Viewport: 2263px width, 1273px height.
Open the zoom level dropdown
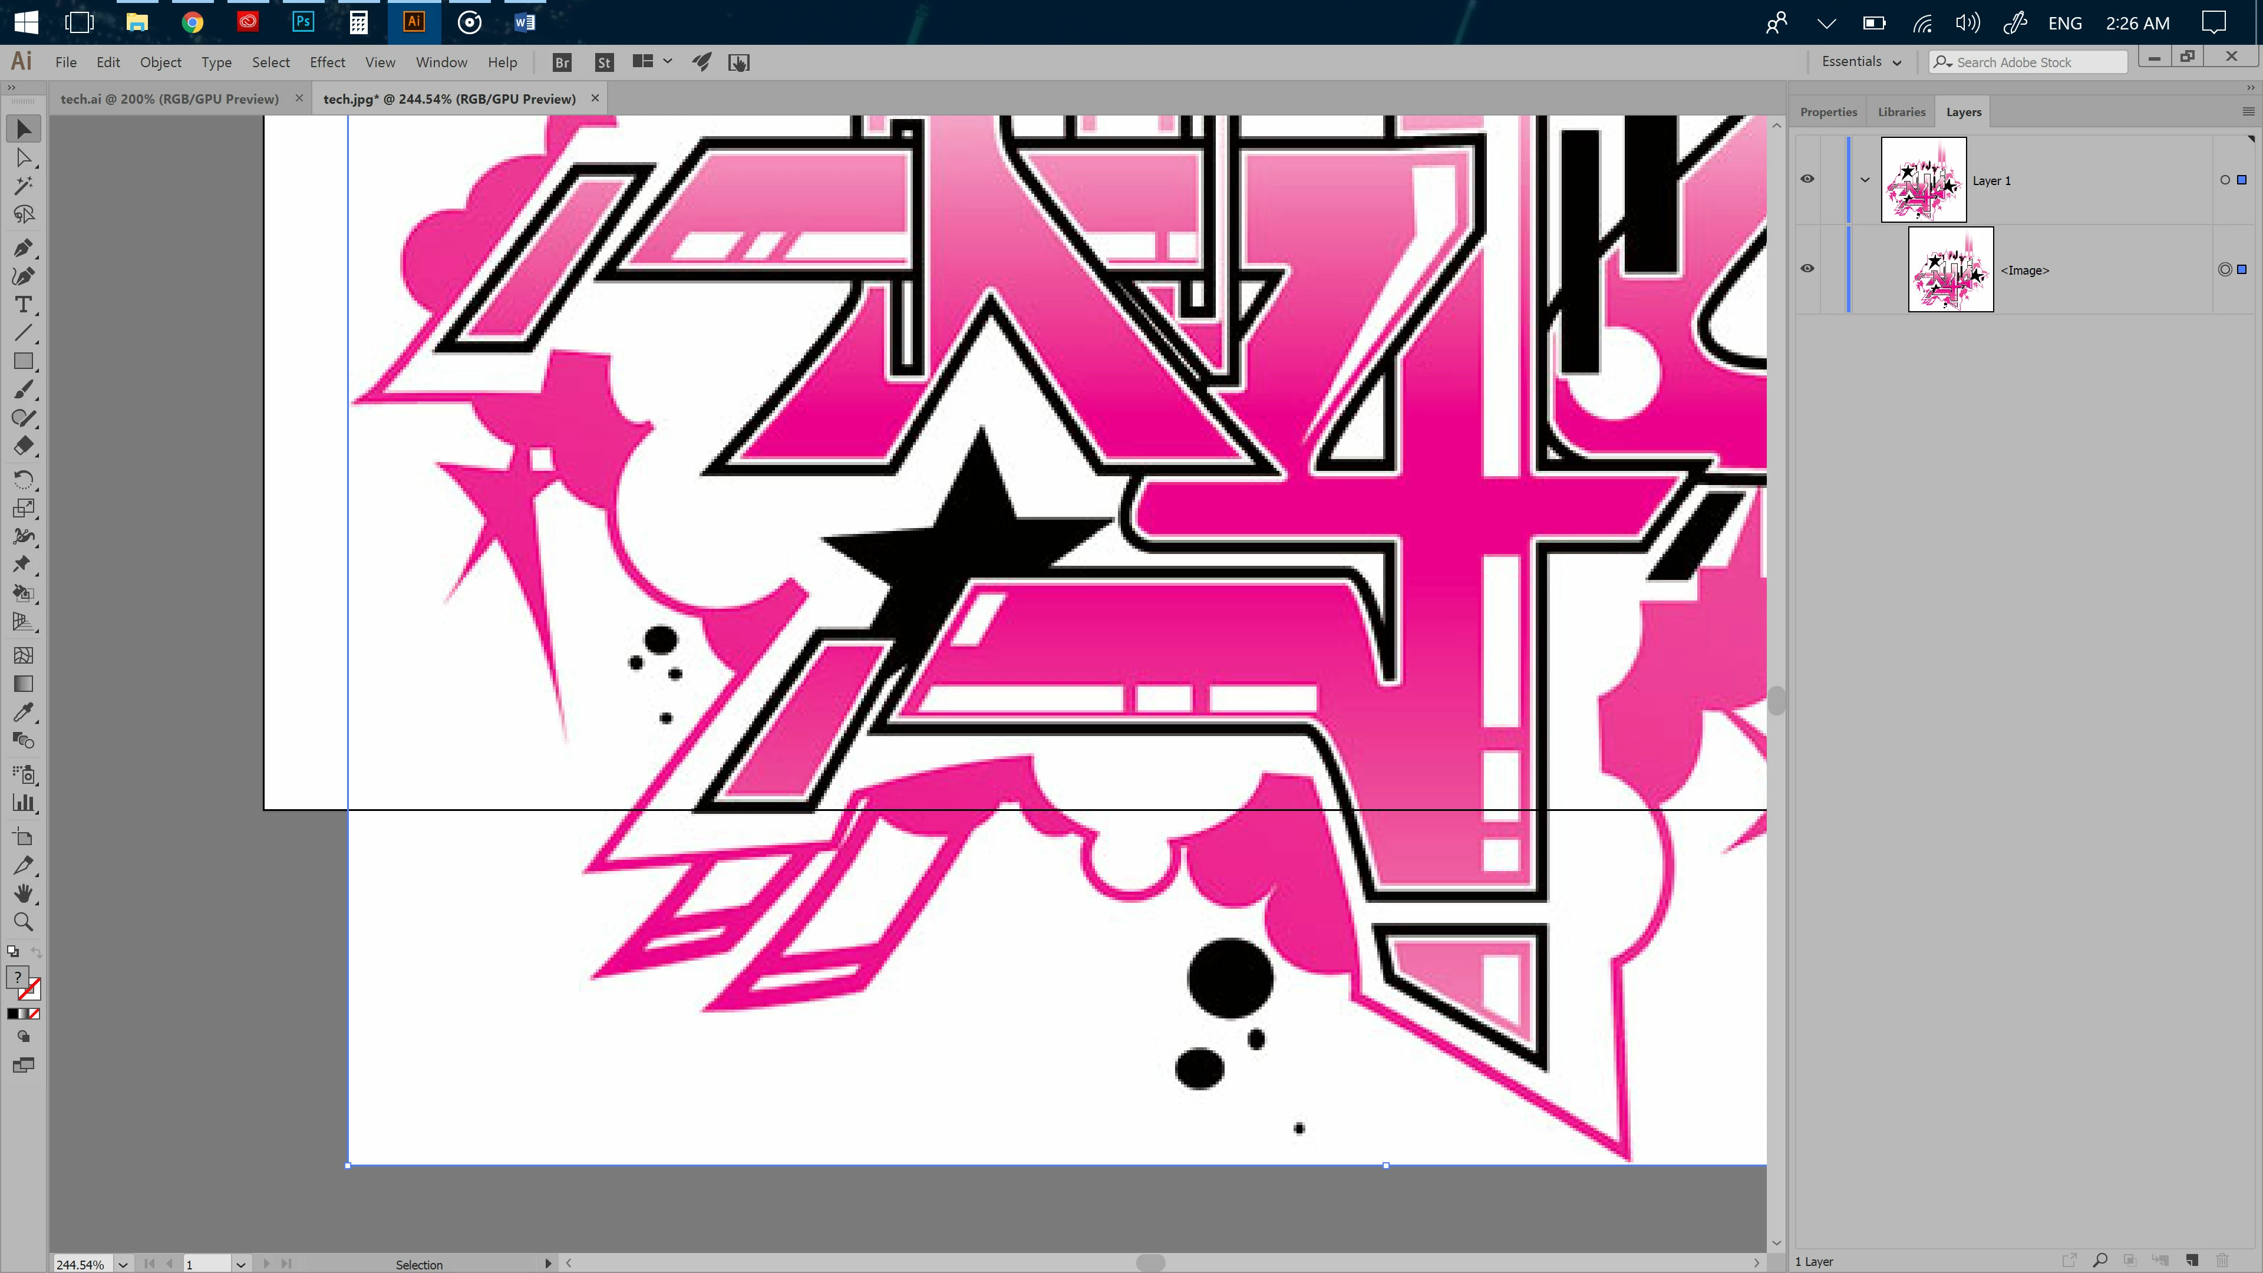(x=123, y=1264)
